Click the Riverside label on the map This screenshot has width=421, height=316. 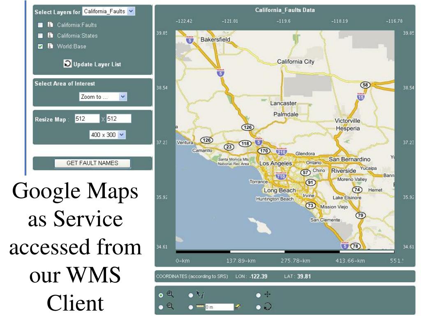tap(344, 171)
